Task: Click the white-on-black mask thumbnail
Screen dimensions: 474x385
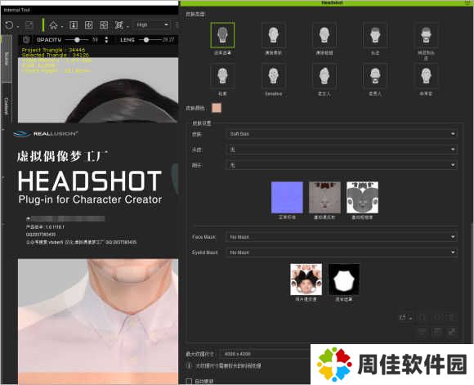Action: click(344, 280)
